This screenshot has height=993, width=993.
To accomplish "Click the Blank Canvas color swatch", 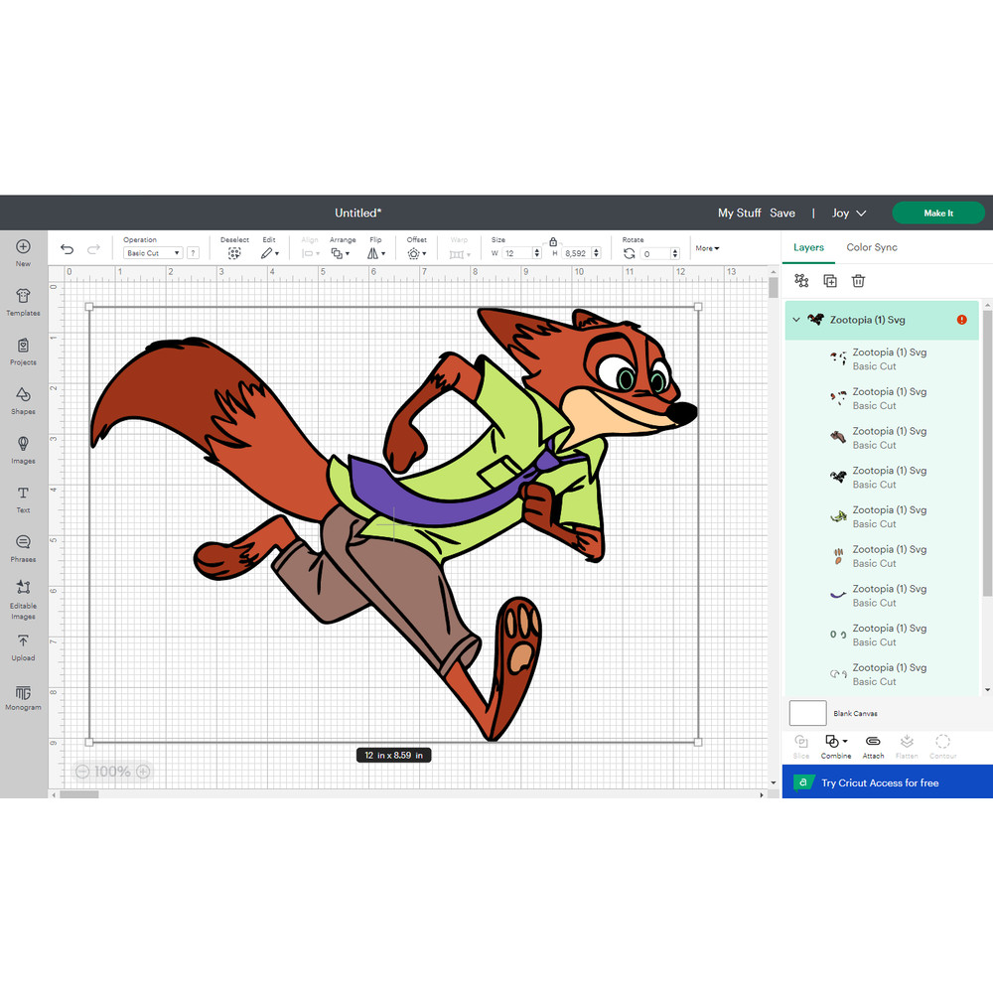I will [807, 713].
